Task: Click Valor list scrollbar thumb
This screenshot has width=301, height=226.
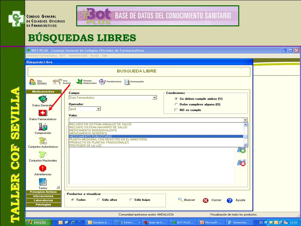Action: click(x=245, y=137)
